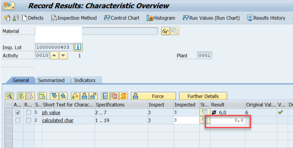Open the Results History
Viewport: 293px width, 148px height.
(x=266, y=18)
